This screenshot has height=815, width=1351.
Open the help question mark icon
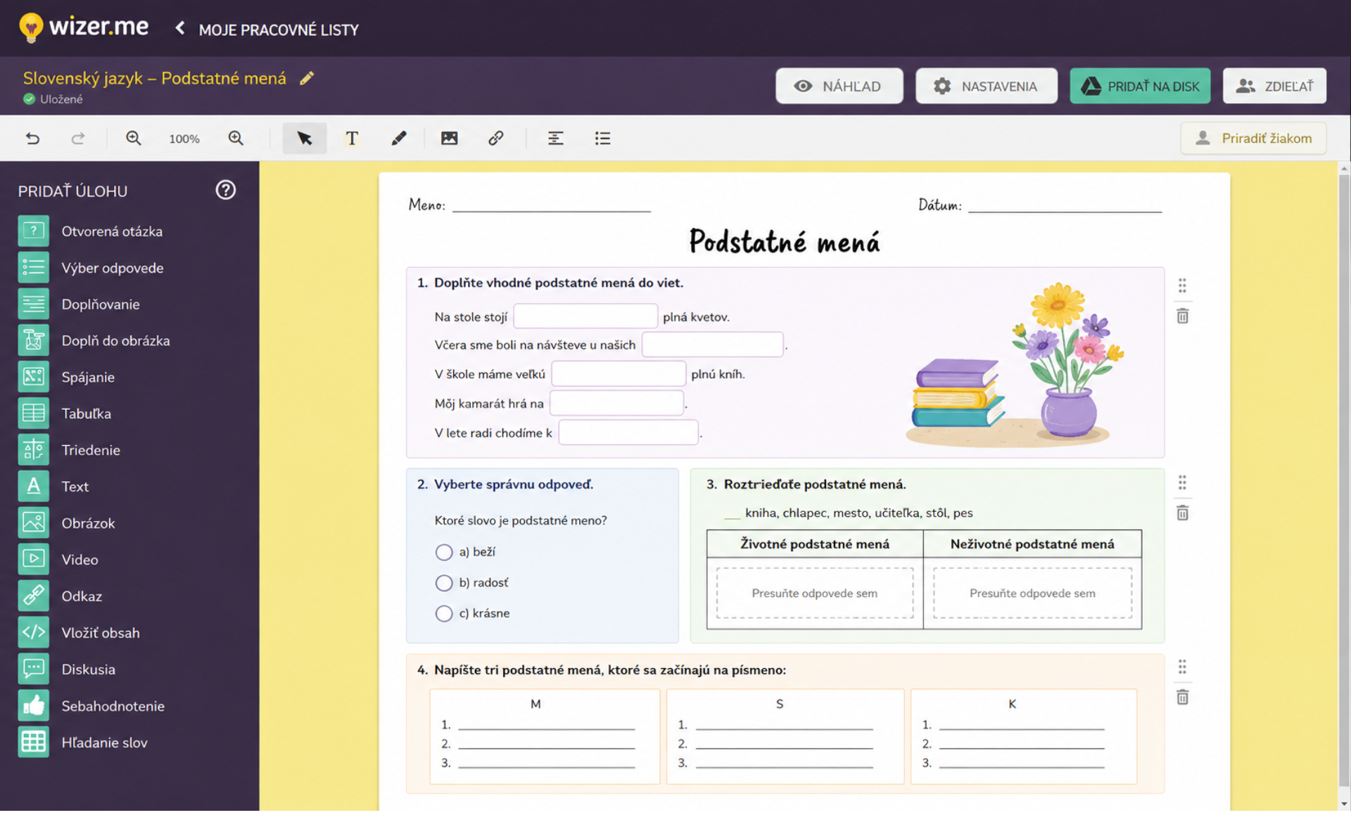226,191
